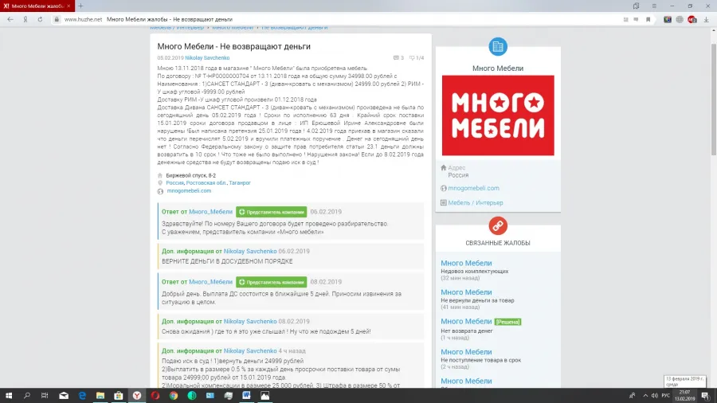Open the Photos app on taskbar
This screenshot has height=403, width=717.
[264, 395]
